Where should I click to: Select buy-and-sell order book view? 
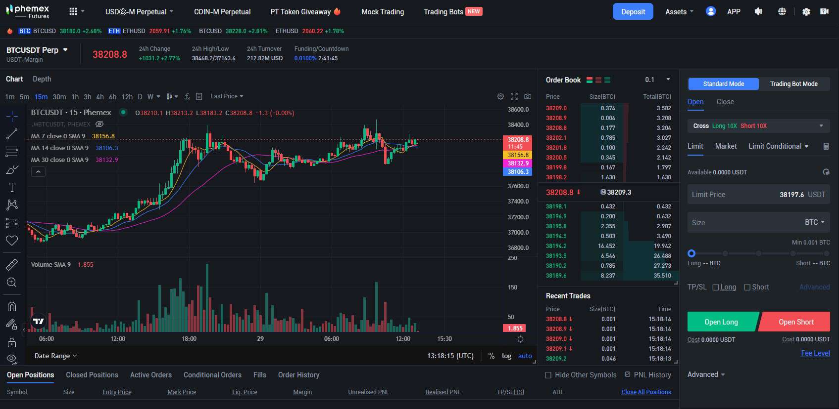590,80
